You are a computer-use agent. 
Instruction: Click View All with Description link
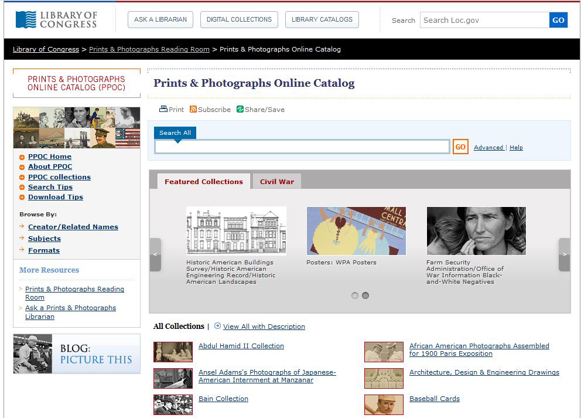[x=264, y=327]
